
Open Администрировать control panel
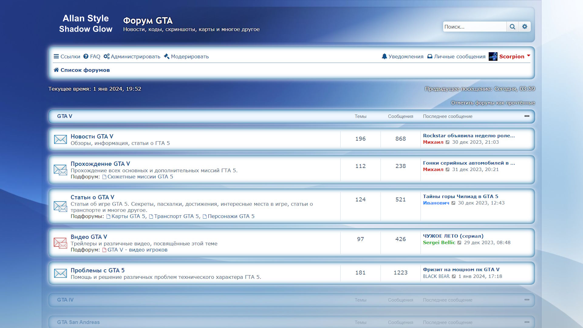[132, 56]
